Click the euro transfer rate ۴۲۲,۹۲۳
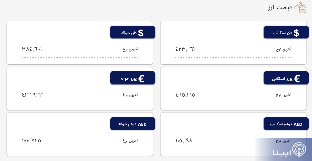This screenshot has width=312, height=161. (x=32, y=95)
